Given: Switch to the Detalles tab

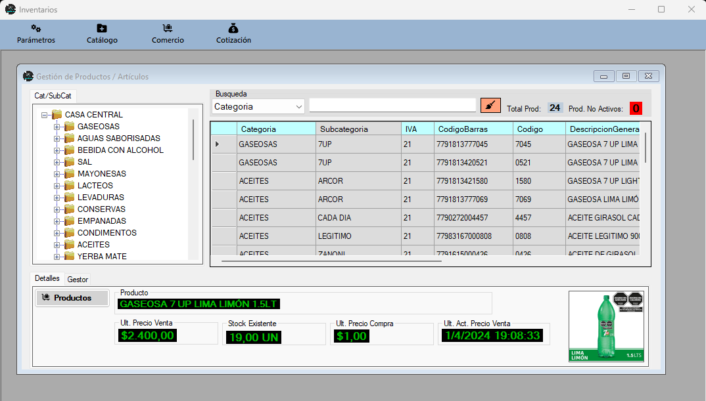Looking at the screenshot, I should 47,278.
